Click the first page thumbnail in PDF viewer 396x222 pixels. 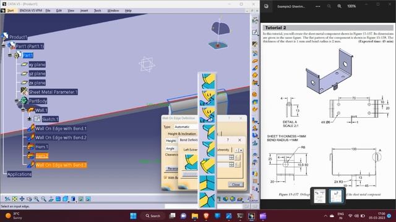[x=319, y=196]
